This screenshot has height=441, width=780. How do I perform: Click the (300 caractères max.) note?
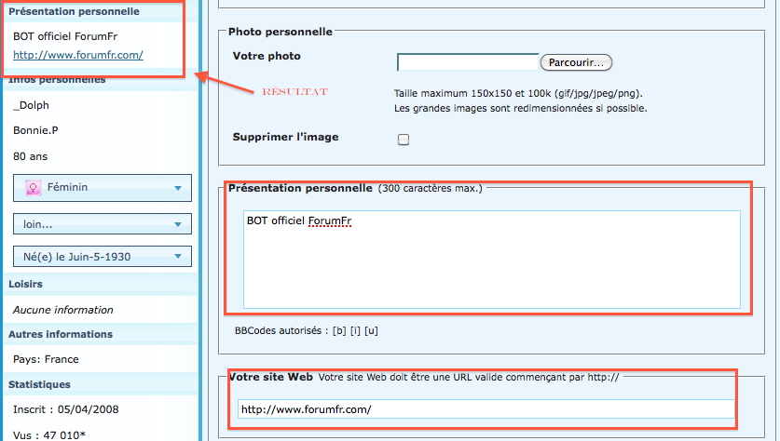[x=431, y=189]
